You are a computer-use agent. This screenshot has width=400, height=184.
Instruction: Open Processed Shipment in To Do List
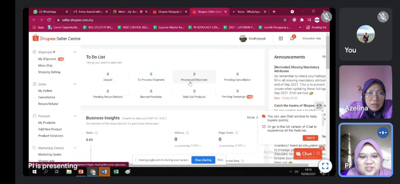coord(194,76)
